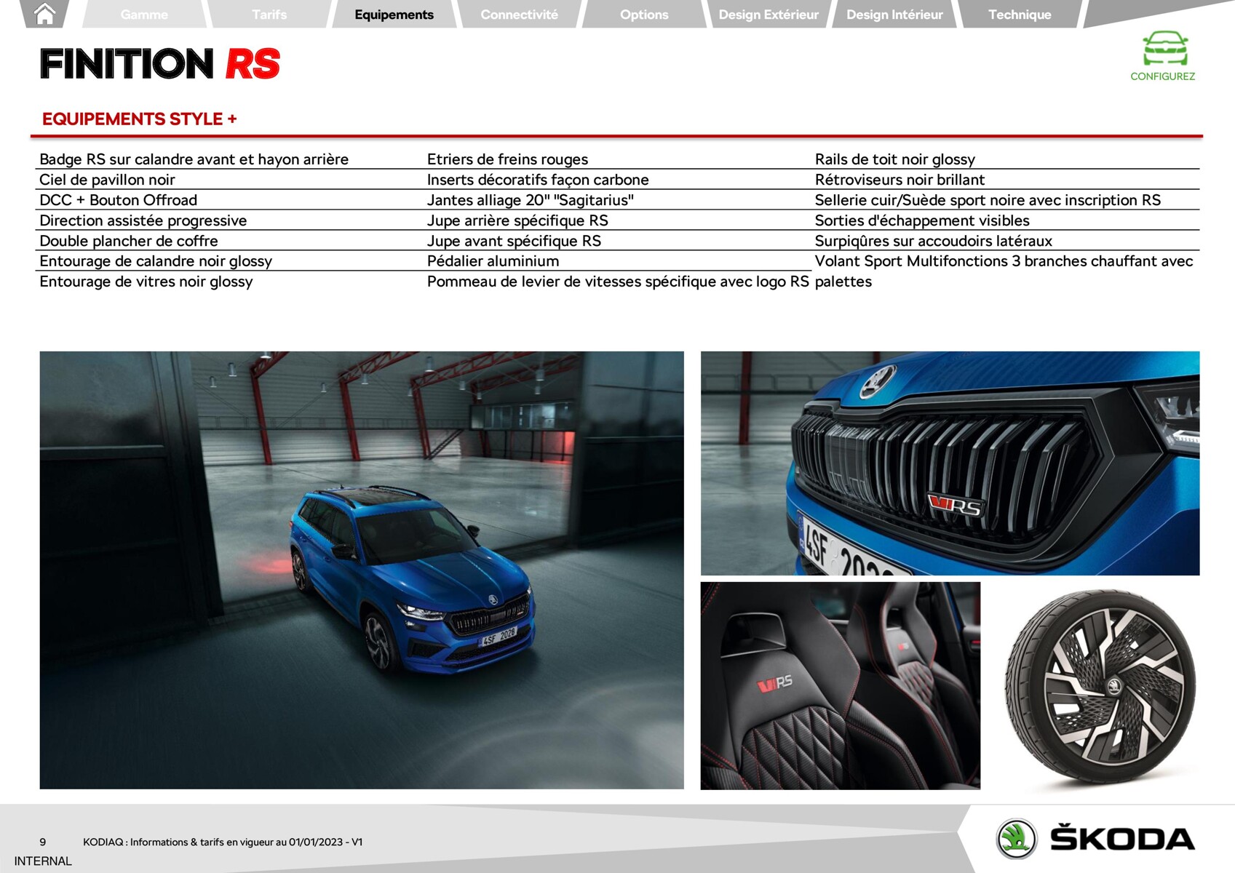Open the green Configurez car icon

click(1164, 49)
